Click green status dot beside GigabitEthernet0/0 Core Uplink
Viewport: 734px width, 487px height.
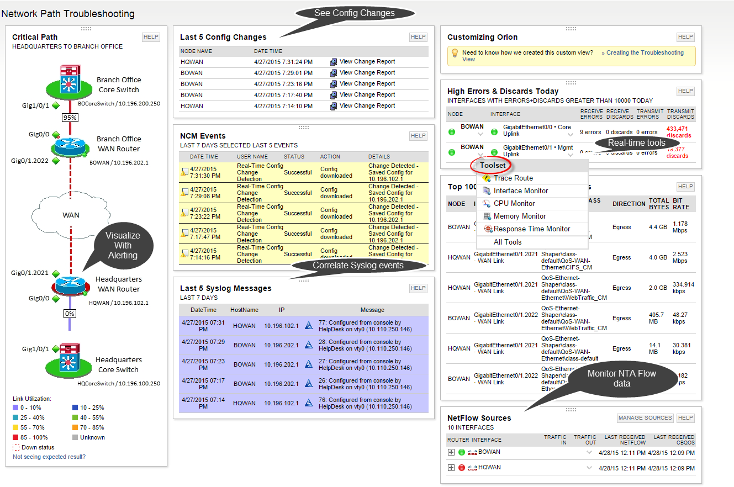495,133
